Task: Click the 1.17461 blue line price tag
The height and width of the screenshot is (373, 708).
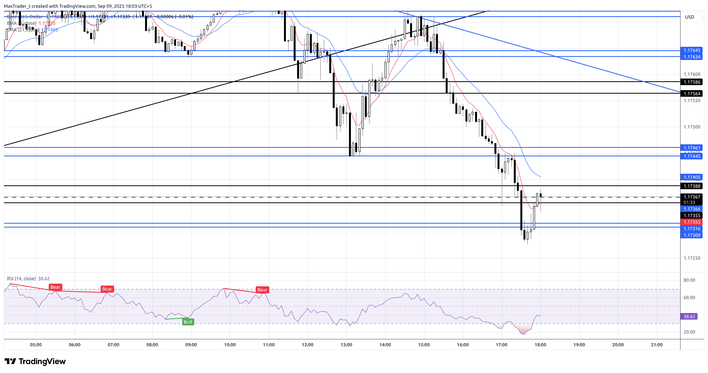Action: 691,148
